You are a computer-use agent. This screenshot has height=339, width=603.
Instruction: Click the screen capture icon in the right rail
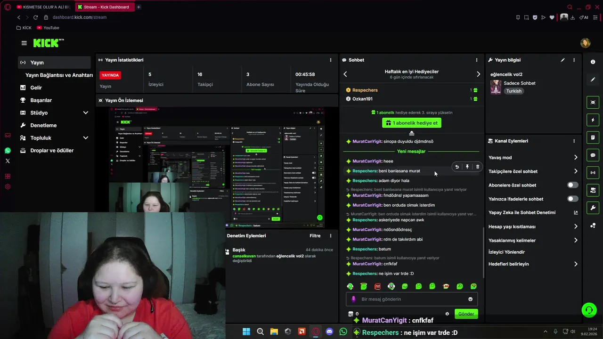tap(593, 102)
